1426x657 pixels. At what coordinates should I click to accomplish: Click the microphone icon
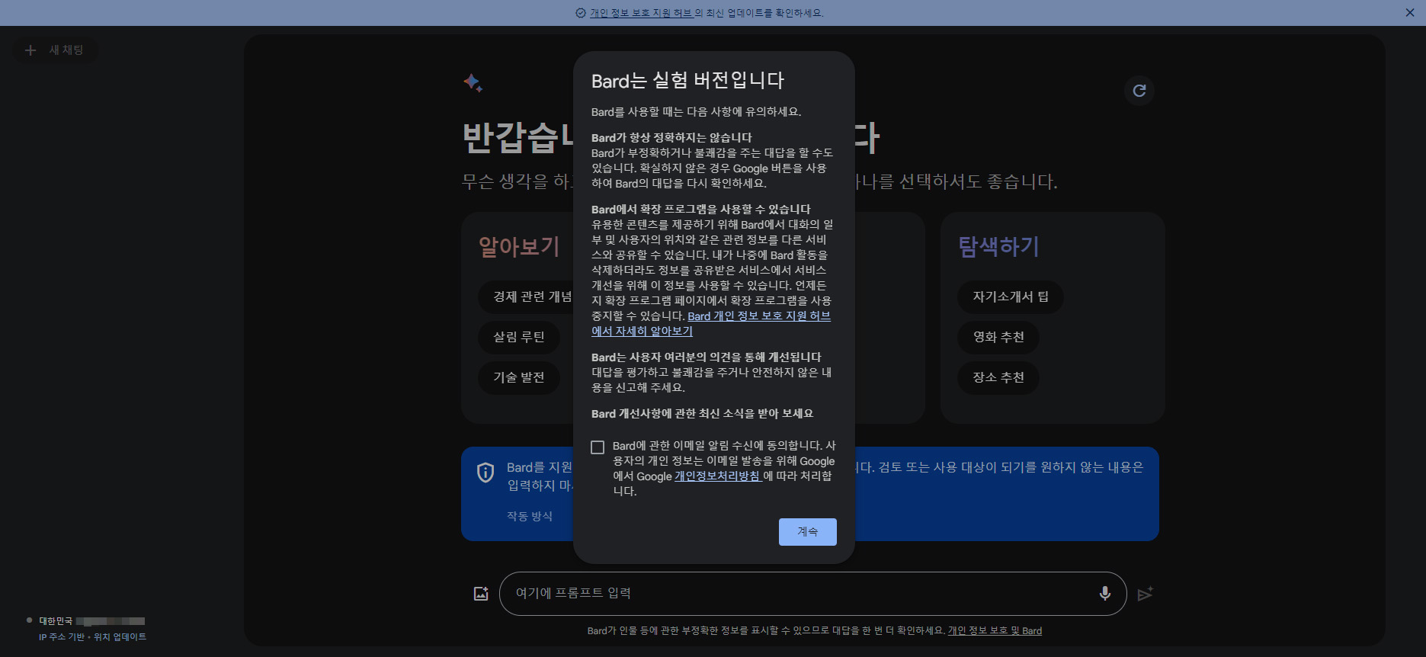click(x=1104, y=594)
